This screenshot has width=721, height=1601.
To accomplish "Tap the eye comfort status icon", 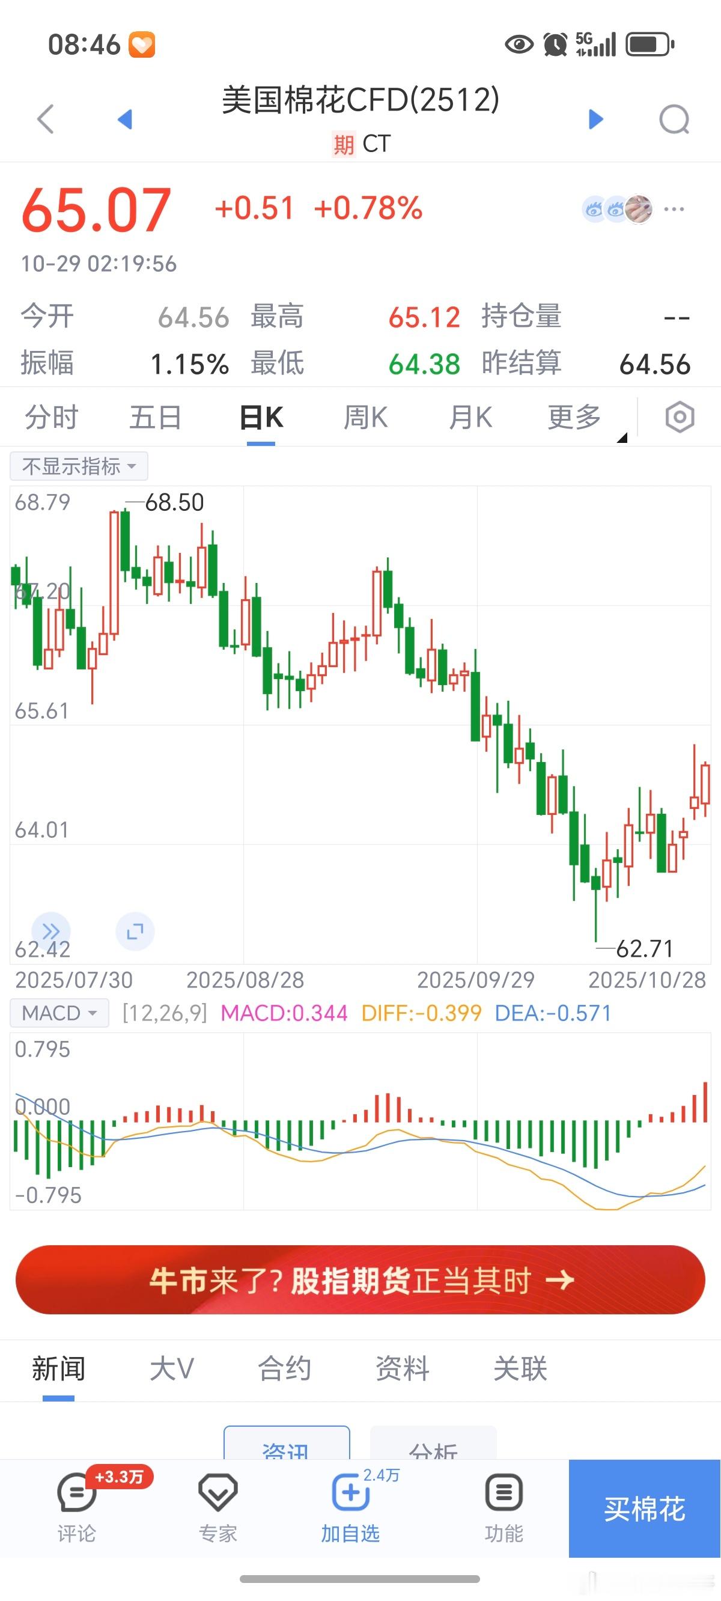I will (519, 44).
